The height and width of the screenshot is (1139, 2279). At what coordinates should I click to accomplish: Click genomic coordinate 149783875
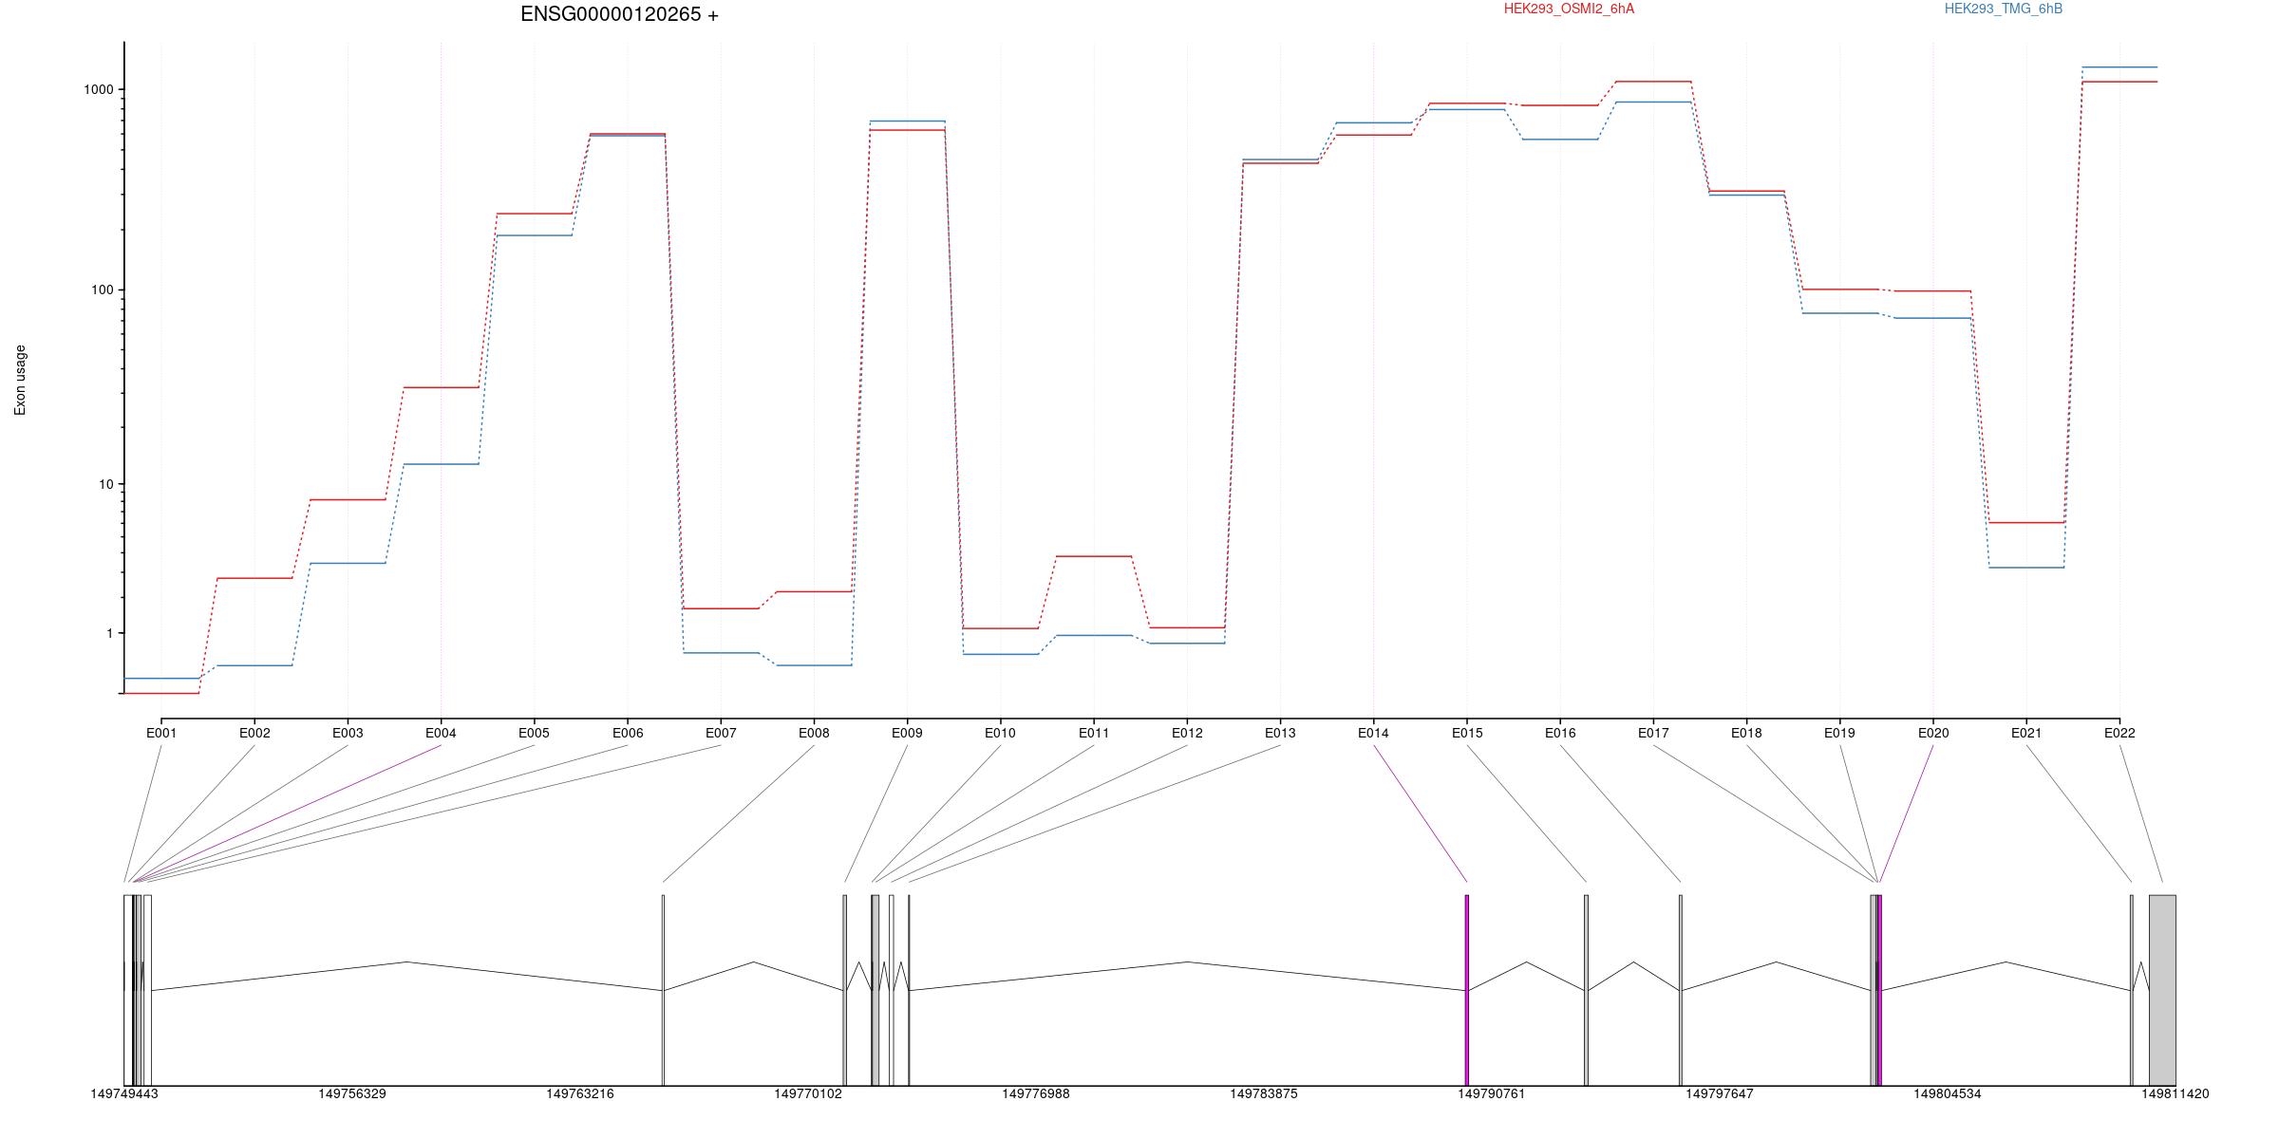(x=1264, y=1094)
